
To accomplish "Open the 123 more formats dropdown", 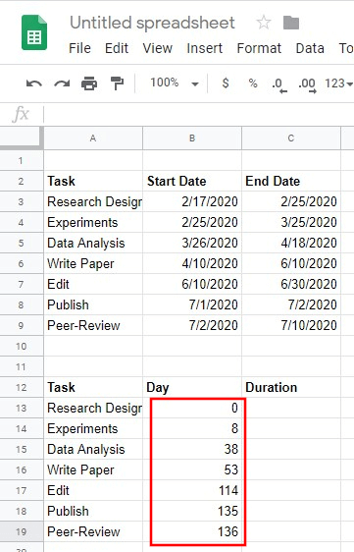I will pos(338,83).
